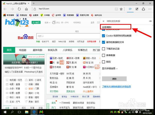155x115 pixels.
Task: Open the 良辰美景 banner image
Action: coord(24,59)
